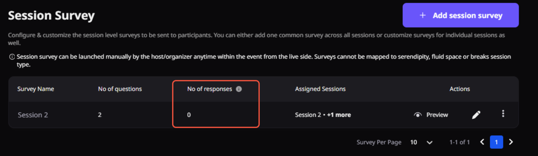Click the "+1 more" assigned sessions link
538x156 pixels.
[x=339, y=115]
